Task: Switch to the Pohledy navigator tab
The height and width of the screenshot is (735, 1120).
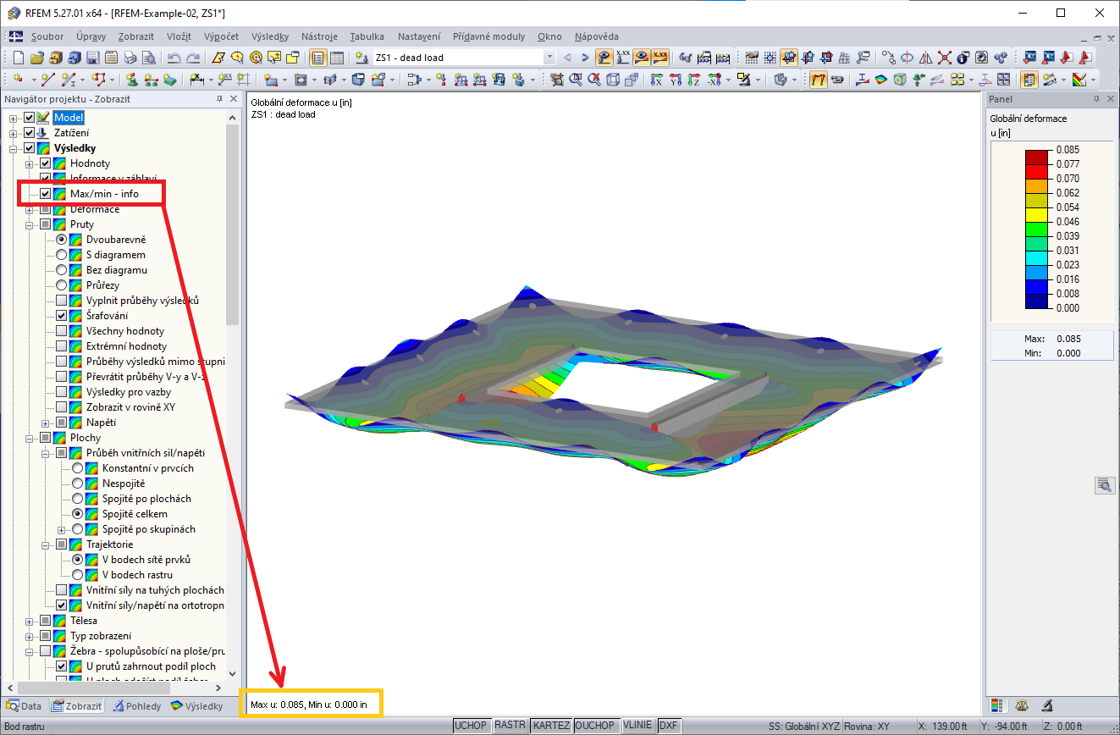Action: pyautogui.click(x=137, y=705)
